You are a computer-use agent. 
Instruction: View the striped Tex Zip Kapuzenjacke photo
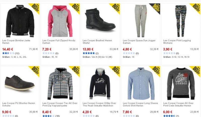pos(60,84)
